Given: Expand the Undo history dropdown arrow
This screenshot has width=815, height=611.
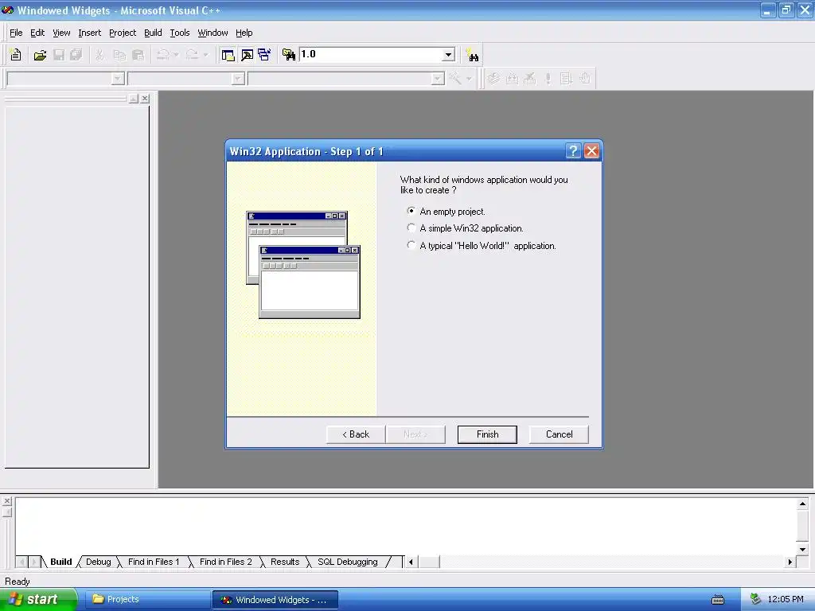Looking at the screenshot, I should 176,55.
